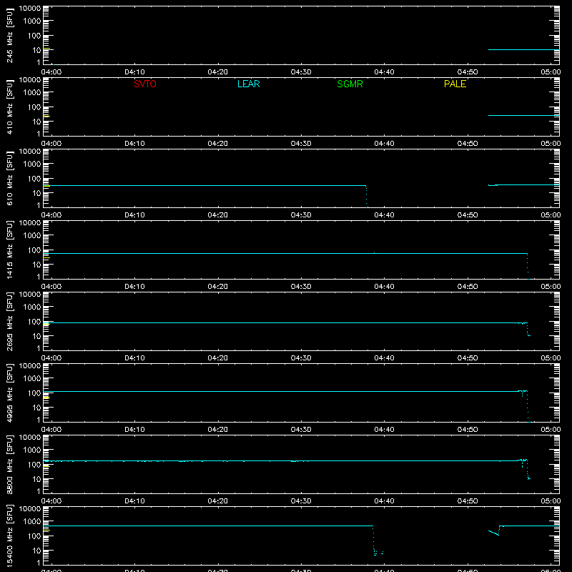Image resolution: width=572 pixels, height=572 pixels.
Task: Click the LEAR trace in the 245 MHz panel
Action: 523,49
